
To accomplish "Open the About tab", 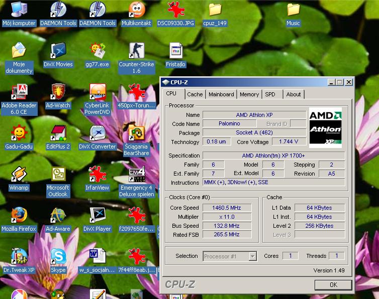I will pos(293,94).
